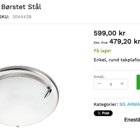Screen dimensions: 140x140
Task: Open the SG ARMA category link
Action: 130,104
